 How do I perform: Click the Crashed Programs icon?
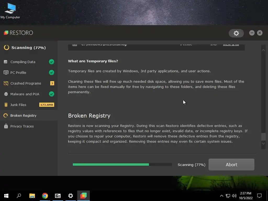(6, 83)
